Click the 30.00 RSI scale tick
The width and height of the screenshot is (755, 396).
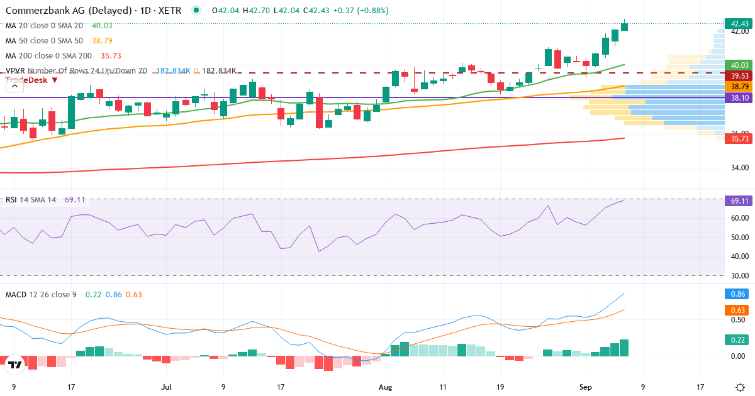click(x=740, y=275)
